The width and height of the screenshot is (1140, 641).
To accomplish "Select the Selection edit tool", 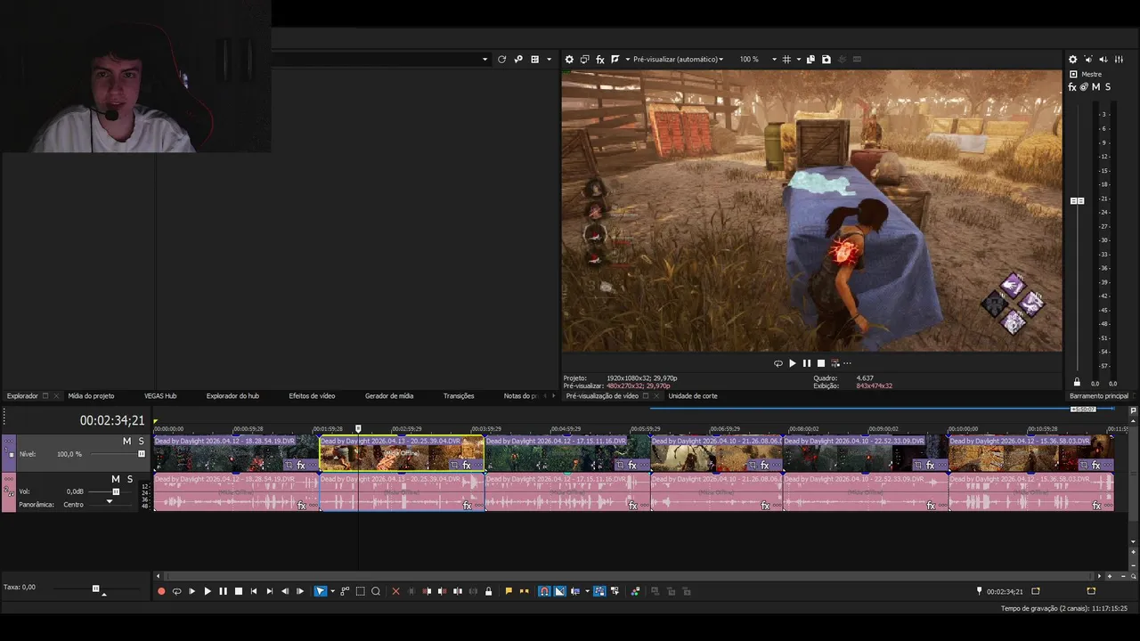I will (x=361, y=591).
